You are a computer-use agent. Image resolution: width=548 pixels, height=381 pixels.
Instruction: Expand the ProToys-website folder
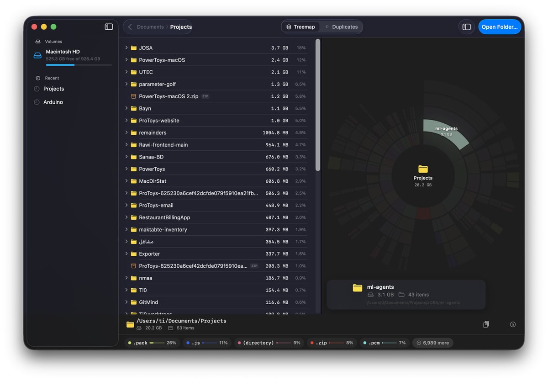126,121
